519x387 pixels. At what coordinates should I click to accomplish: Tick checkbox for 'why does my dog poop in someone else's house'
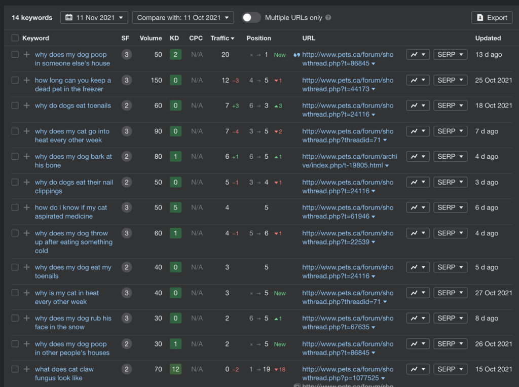(15, 54)
